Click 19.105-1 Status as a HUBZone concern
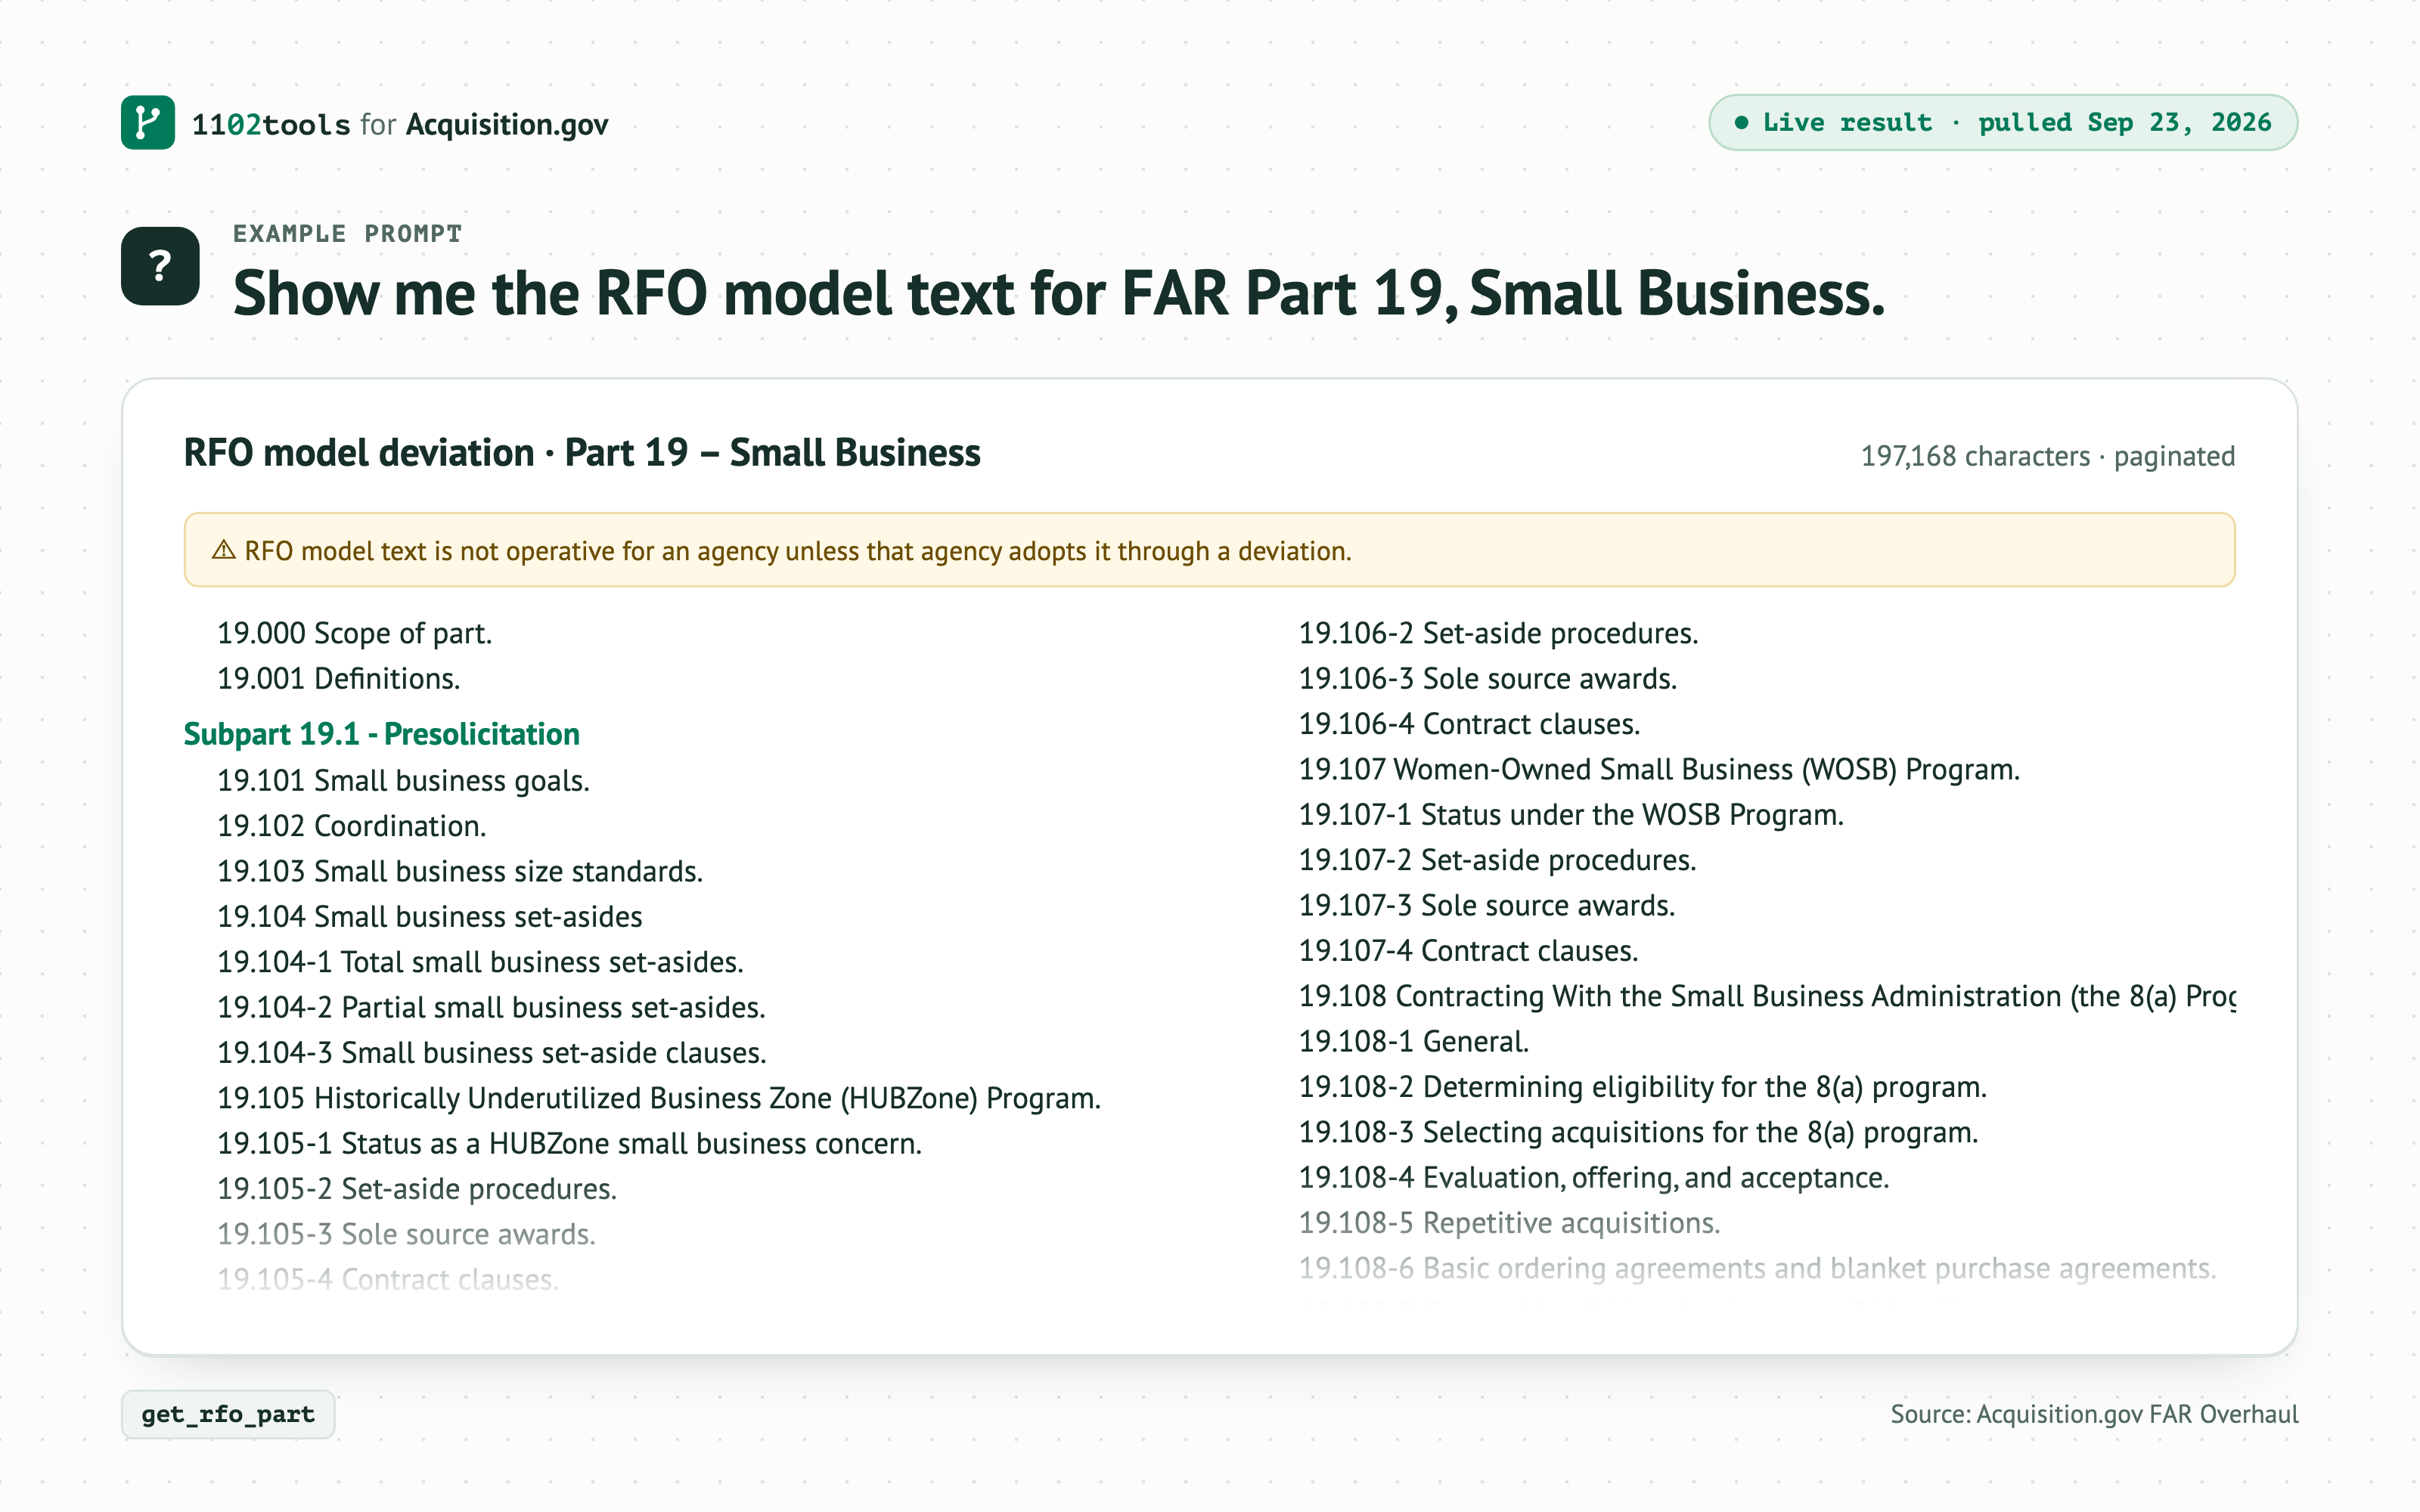This screenshot has height=1512, width=2420. (x=570, y=1144)
